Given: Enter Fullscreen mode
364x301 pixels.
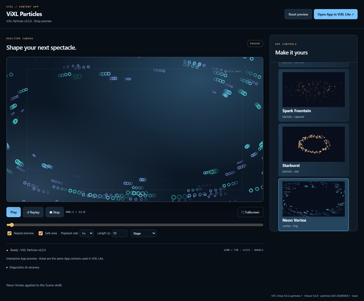Looking at the screenshot, I should coord(250,212).
